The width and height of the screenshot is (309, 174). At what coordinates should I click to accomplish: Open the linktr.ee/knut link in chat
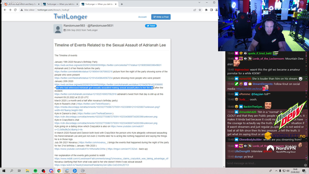249,89
